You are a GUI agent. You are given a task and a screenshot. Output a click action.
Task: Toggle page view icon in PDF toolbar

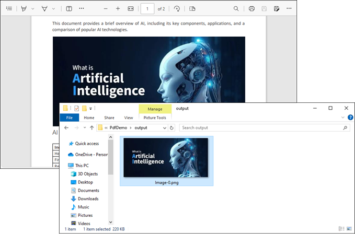(69, 8)
